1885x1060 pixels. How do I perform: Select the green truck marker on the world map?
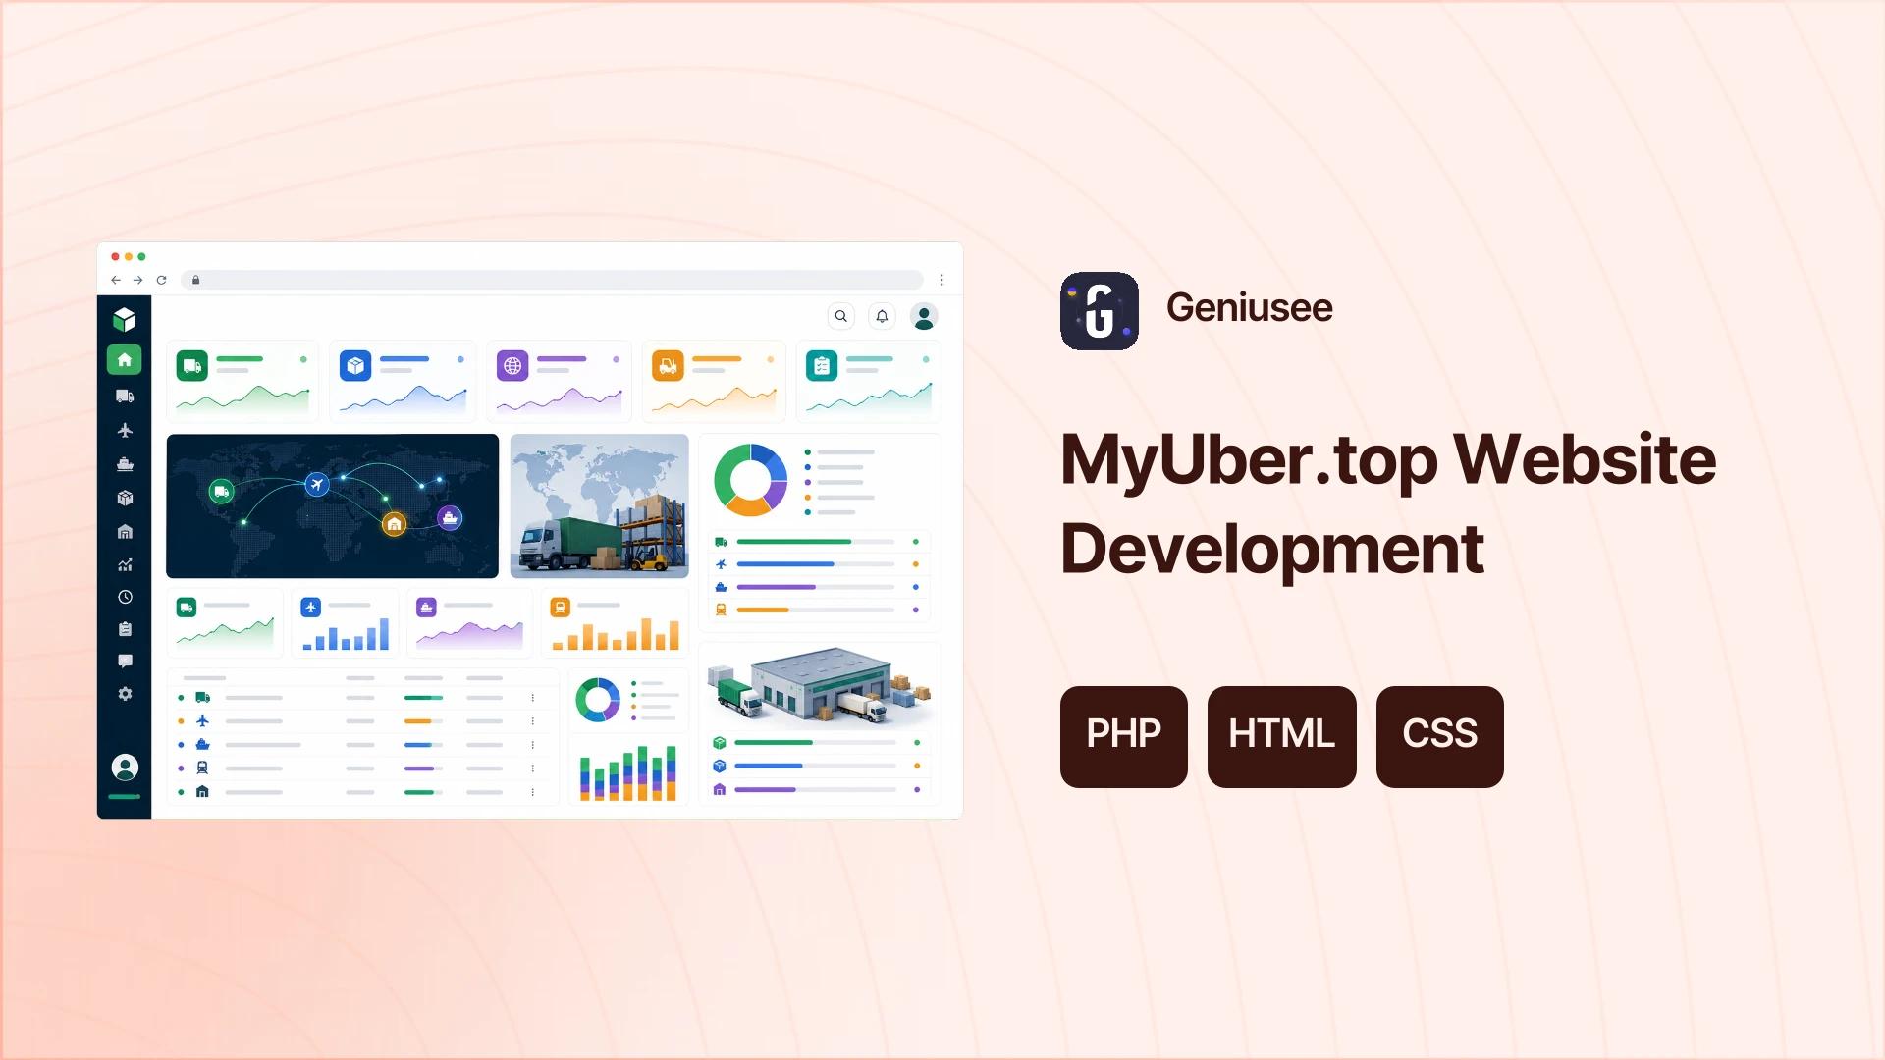point(221,491)
